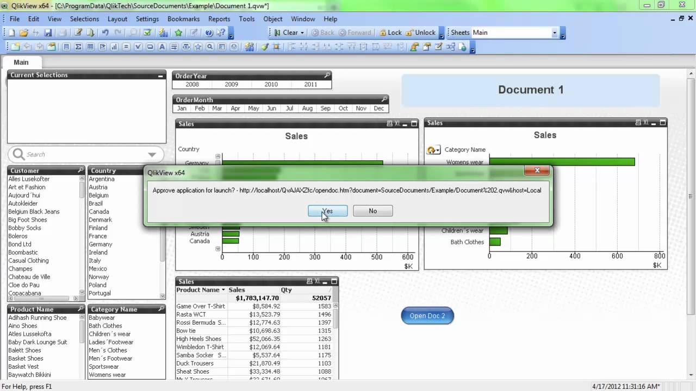The image size is (696, 391).
Task: Minimize the Current Selections box
Action: pos(160,75)
